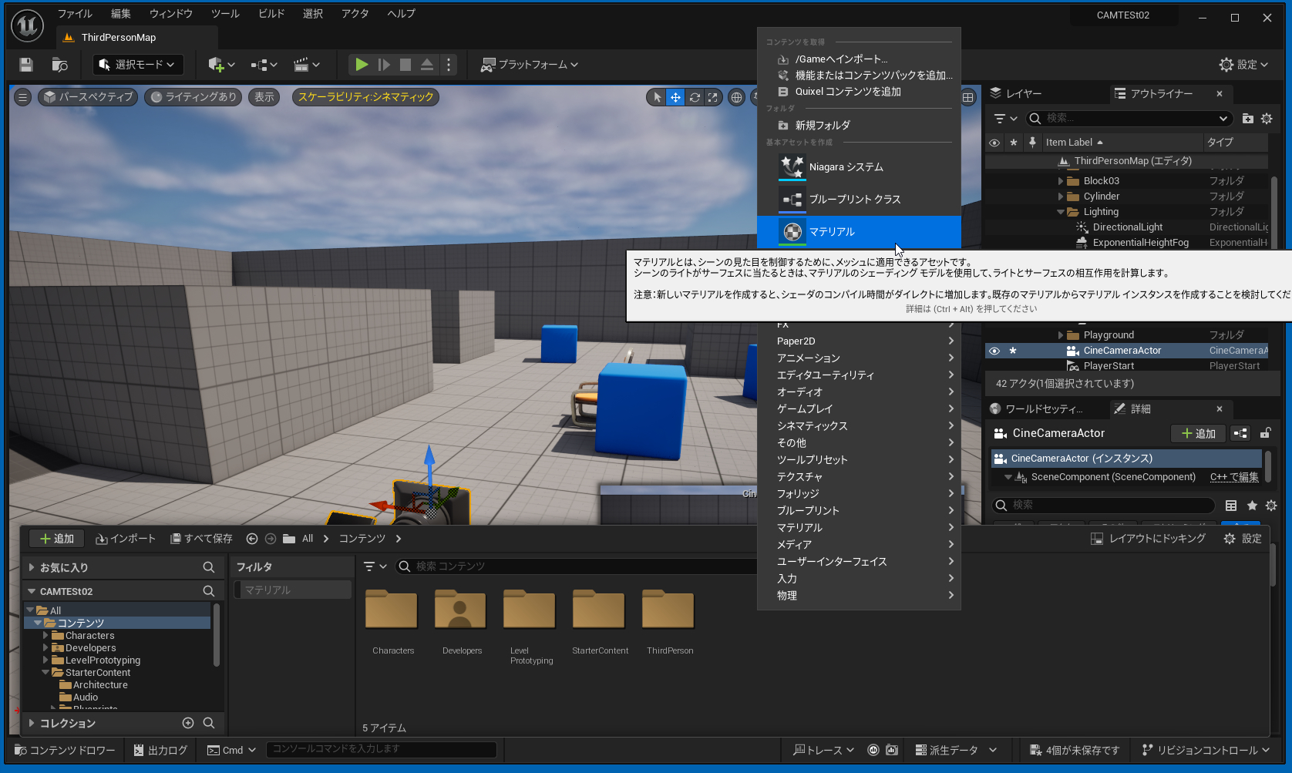This screenshot has width=1292, height=773.
Task: Toggle ライティングあり view mode button
Action: (193, 97)
